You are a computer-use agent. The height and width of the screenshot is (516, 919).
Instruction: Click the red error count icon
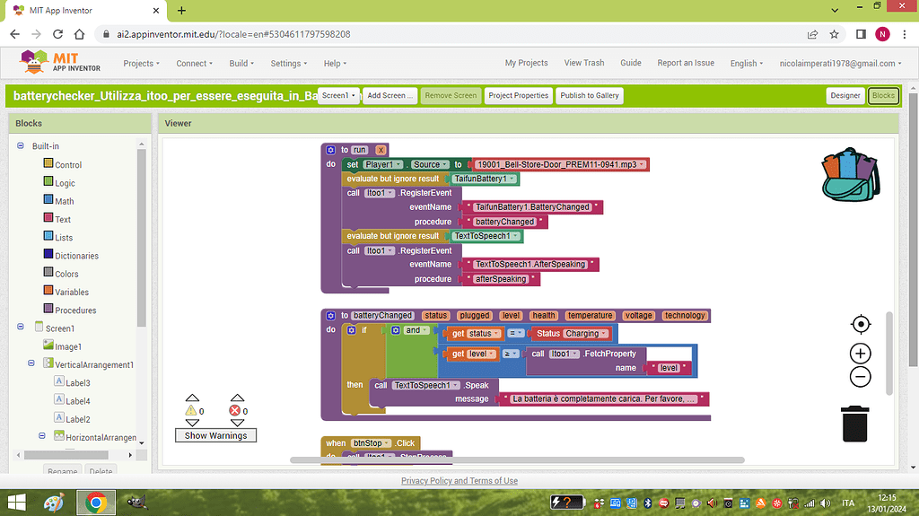pyautogui.click(x=237, y=411)
